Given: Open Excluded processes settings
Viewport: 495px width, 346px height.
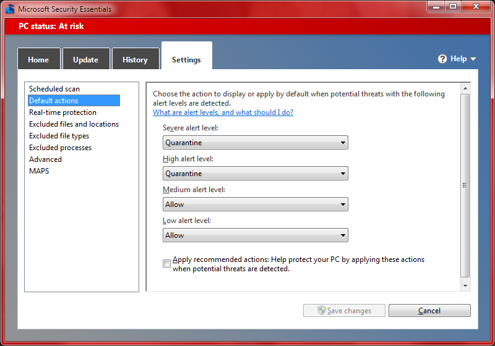Looking at the screenshot, I should pyautogui.click(x=60, y=148).
